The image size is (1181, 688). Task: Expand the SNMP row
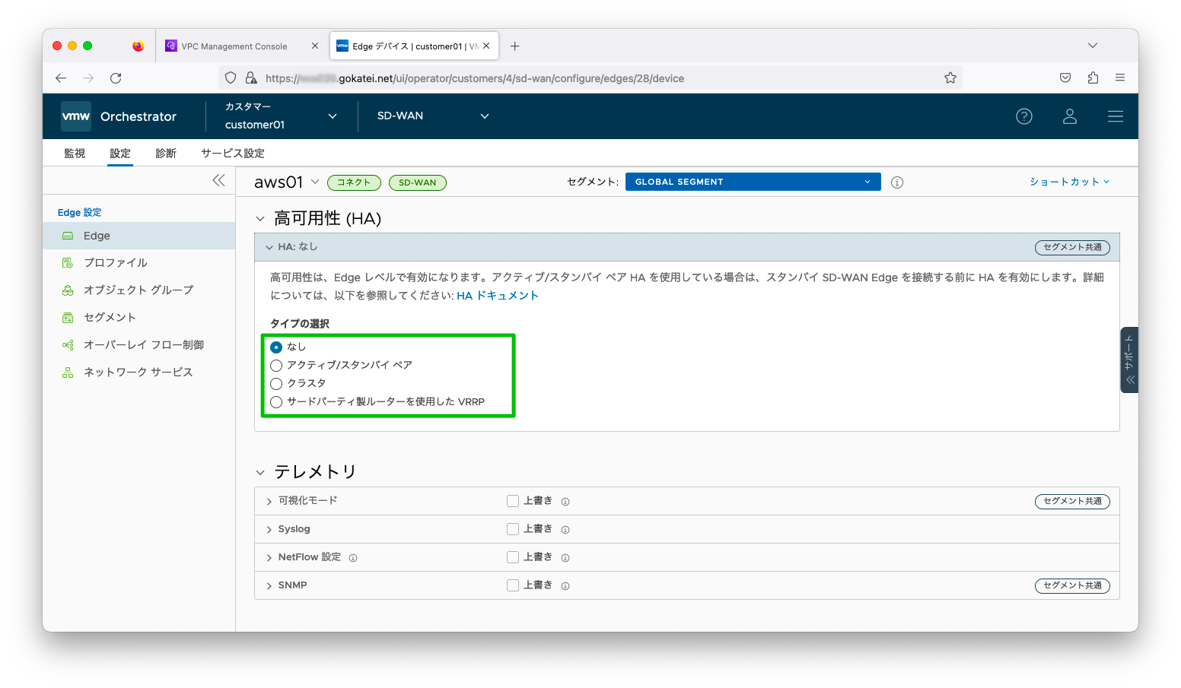click(269, 586)
